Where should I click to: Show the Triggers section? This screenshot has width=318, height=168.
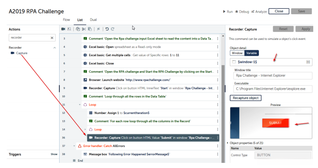tap(54, 154)
